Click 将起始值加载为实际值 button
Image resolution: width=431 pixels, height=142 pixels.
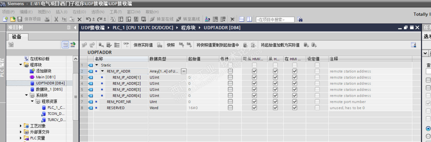(x=280, y=45)
